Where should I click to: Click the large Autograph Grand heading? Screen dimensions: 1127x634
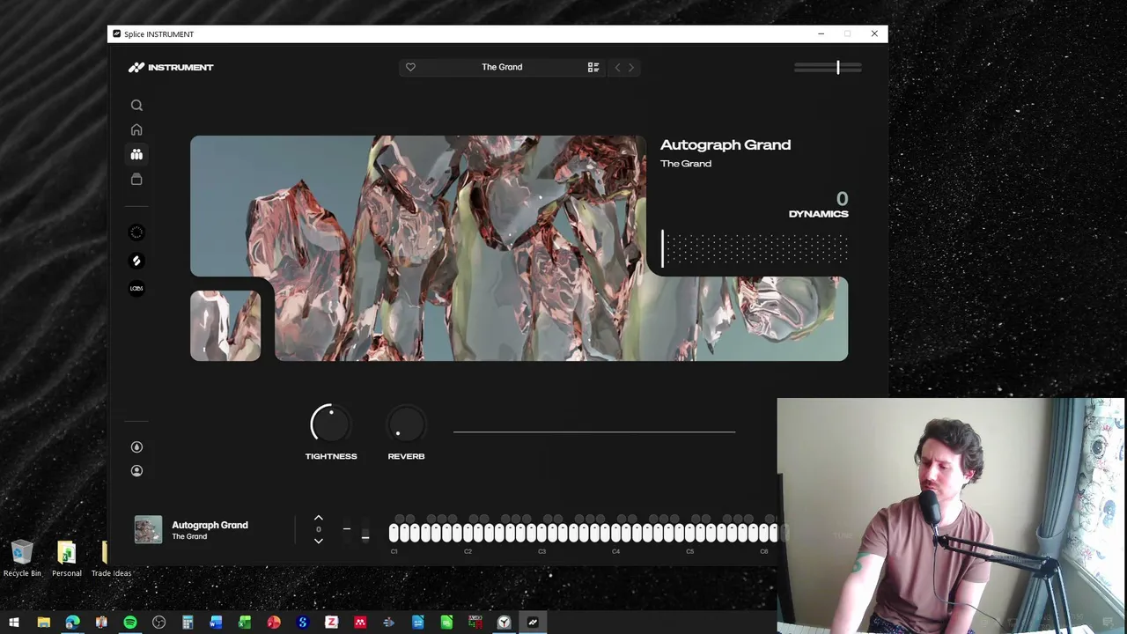click(x=726, y=145)
